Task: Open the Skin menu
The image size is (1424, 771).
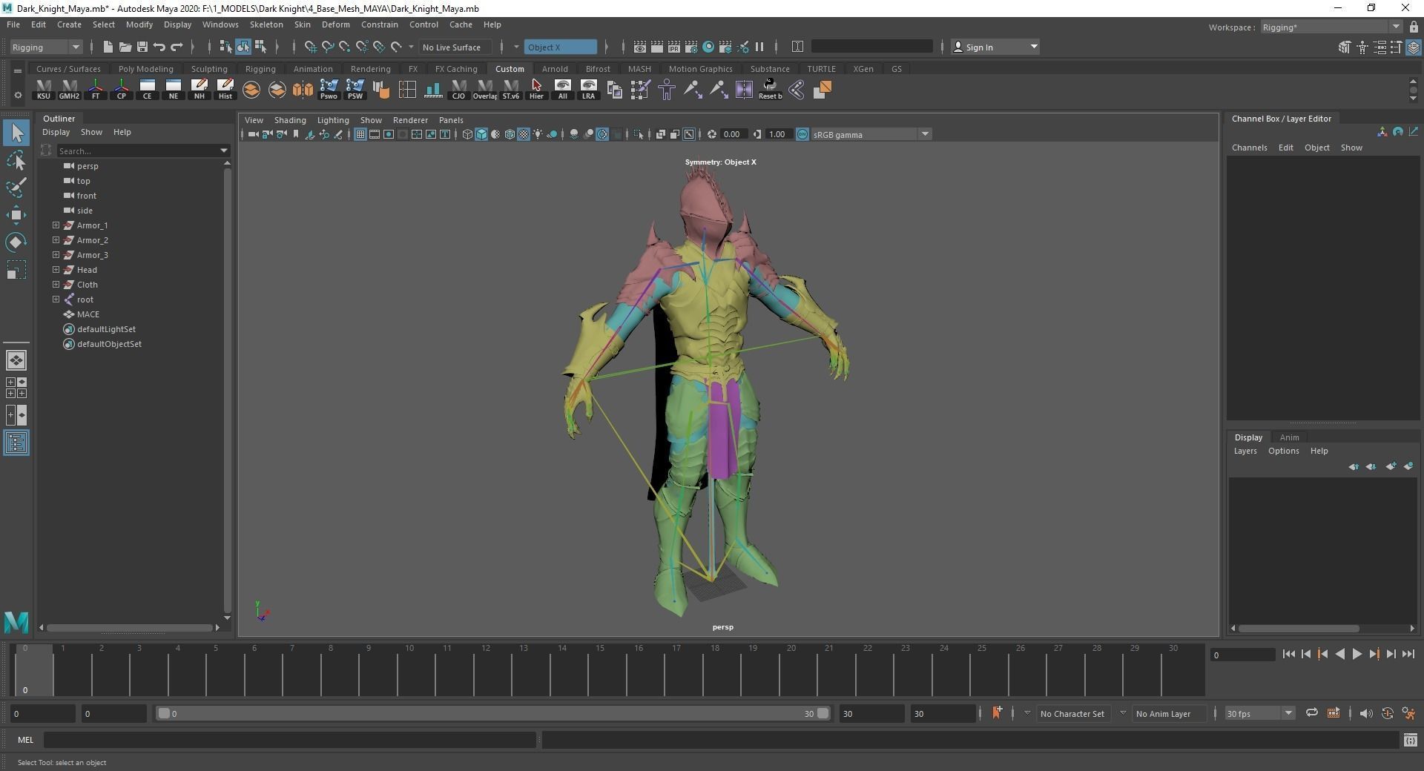Action: coord(303,24)
